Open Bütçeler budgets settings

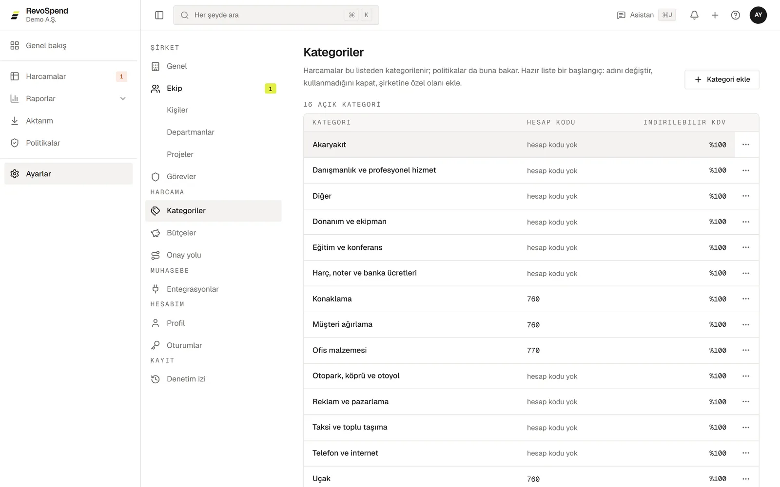pos(213,233)
